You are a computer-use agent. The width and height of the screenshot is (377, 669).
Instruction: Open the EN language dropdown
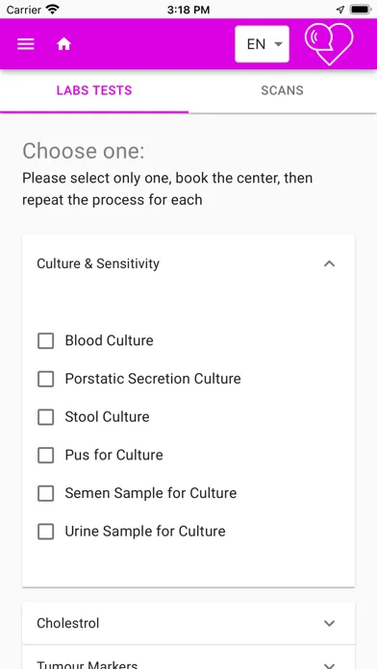[262, 44]
